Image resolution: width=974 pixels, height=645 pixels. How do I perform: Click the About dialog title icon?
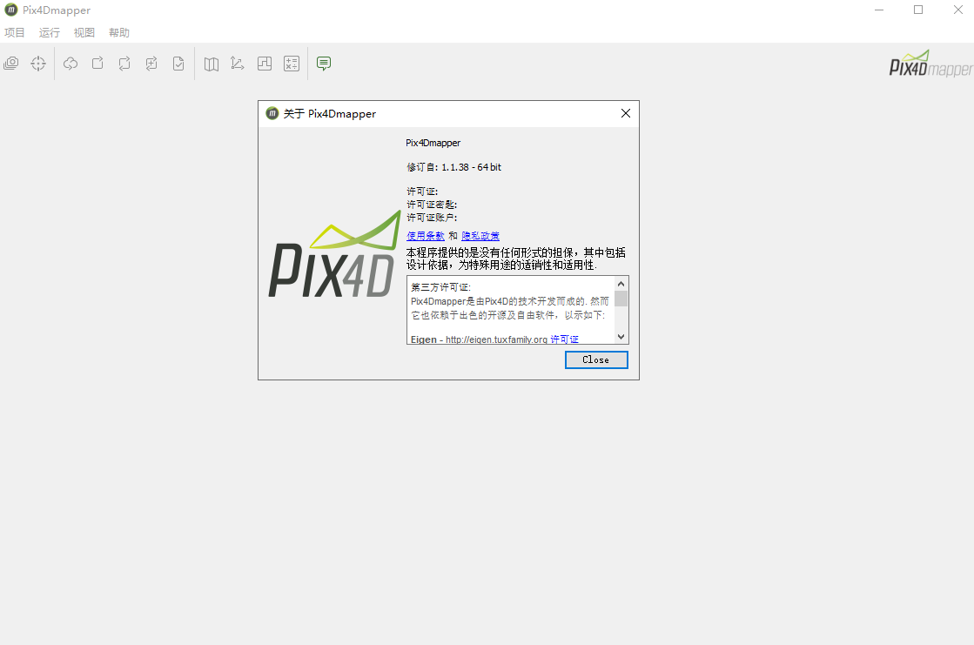(272, 113)
